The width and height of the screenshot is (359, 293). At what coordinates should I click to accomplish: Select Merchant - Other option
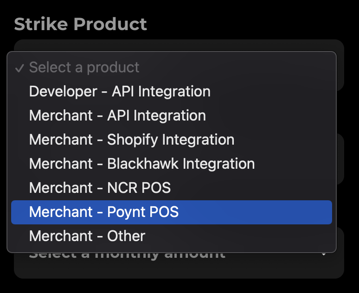[x=172, y=236]
